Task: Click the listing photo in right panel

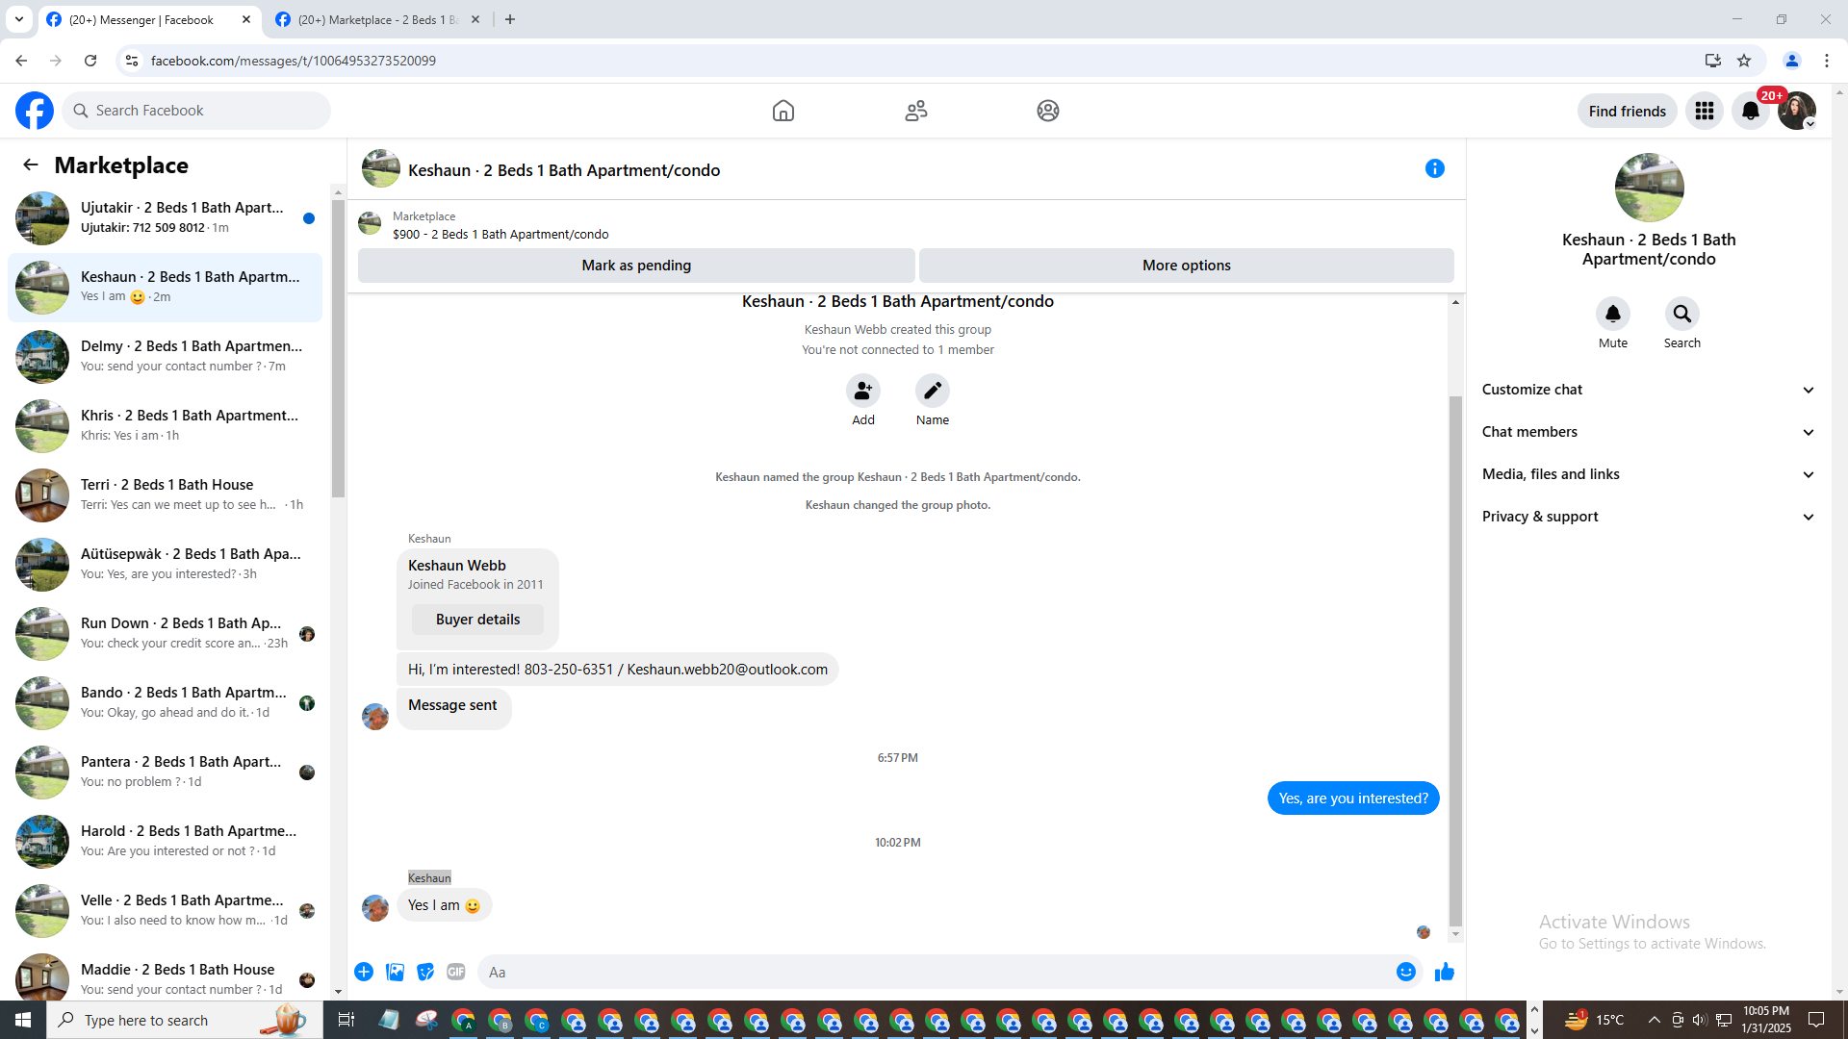Action: tap(1649, 188)
